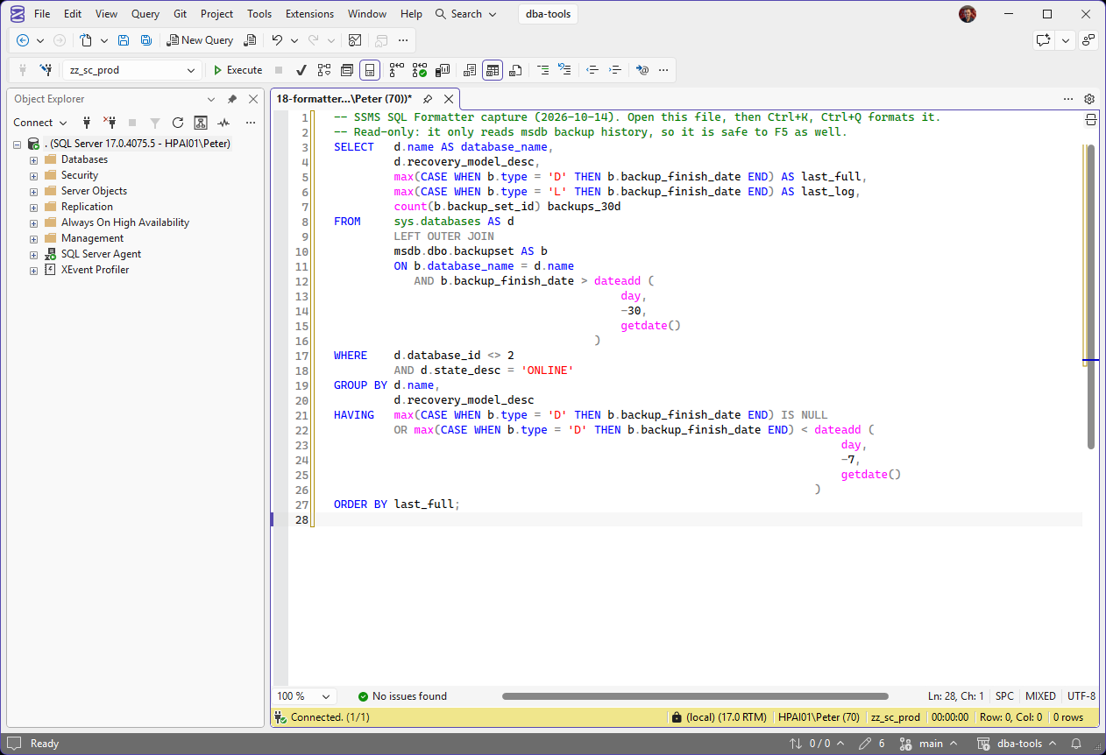The image size is (1106, 755).
Task: Expand the SQL Server Agent node
Action: click(33, 254)
